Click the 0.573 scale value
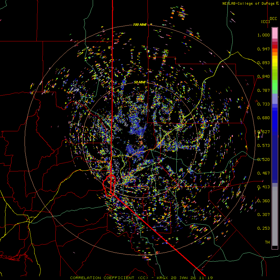 264,146
